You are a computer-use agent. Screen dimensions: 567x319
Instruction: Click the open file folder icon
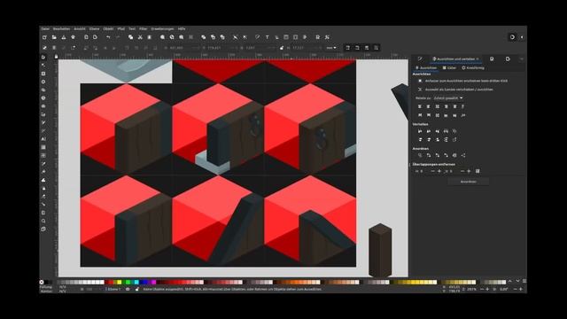point(54,37)
